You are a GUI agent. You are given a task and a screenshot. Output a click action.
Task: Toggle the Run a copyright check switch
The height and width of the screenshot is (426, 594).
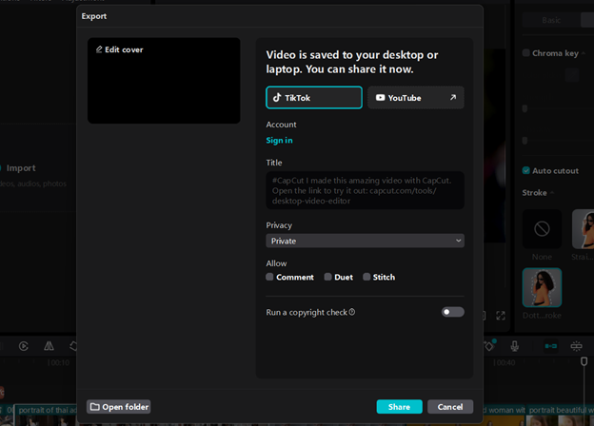(x=453, y=312)
